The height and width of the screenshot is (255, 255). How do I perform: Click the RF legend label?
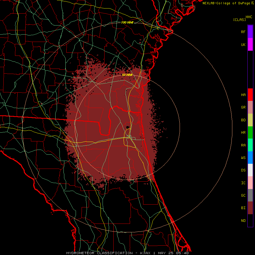click(x=243, y=32)
